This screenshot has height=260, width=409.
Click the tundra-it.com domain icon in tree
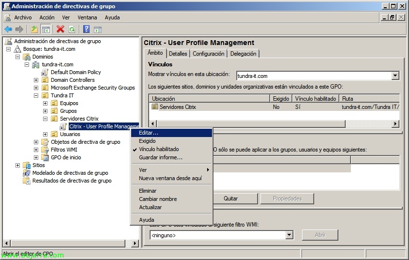[35, 64]
